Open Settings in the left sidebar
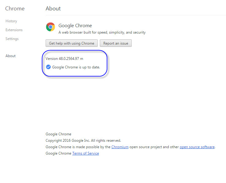This screenshot has width=226, height=183. click(x=12, y=39)
